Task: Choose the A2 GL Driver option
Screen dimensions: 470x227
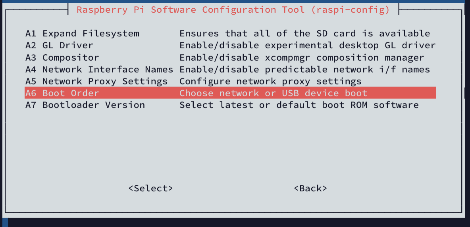Action: coord(60,46)
